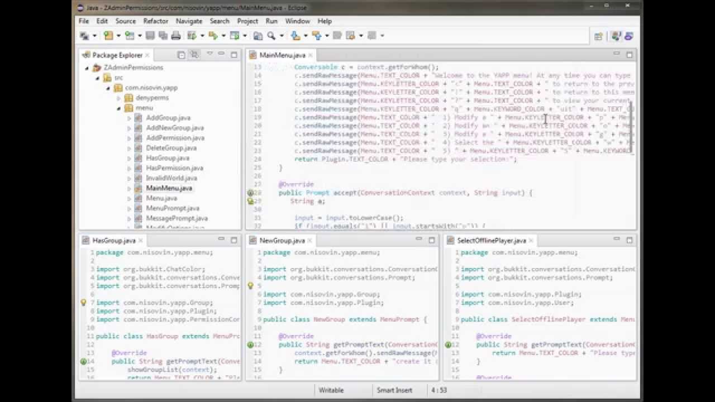Collapse the src folder node
The width and height of the screenshot is (715, 402).
pyautogui.click(x=98, y=78)
